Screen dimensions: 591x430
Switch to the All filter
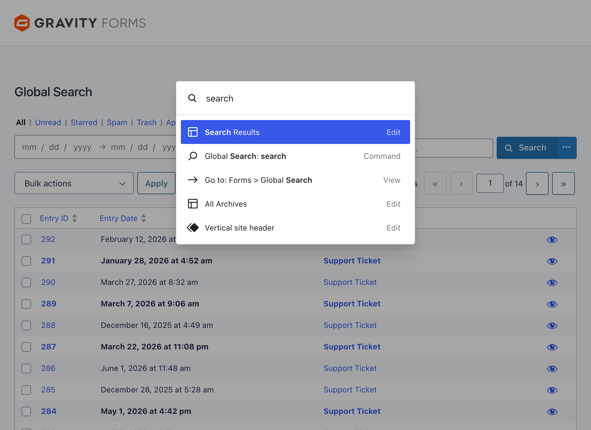[x=21, y=122]
